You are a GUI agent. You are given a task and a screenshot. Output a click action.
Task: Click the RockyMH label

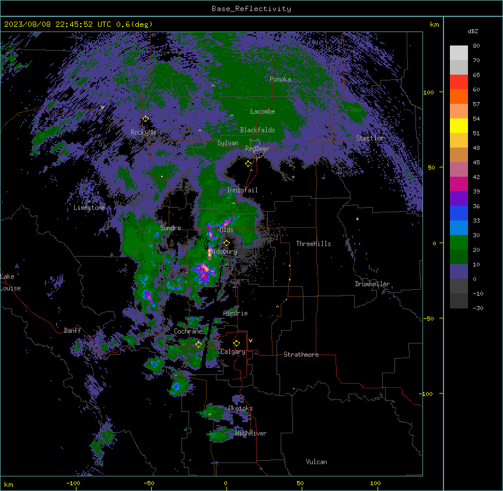(x=143, y=132)
